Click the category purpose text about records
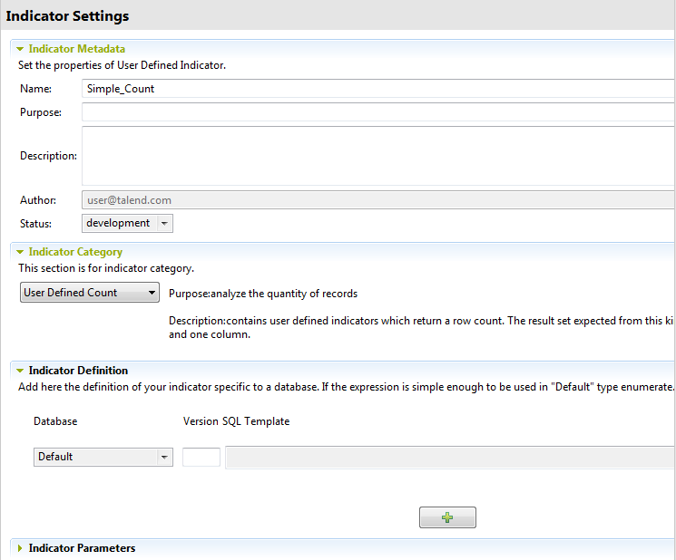The height and width of the screenshot is (560, 676). [x=263, y=294]
